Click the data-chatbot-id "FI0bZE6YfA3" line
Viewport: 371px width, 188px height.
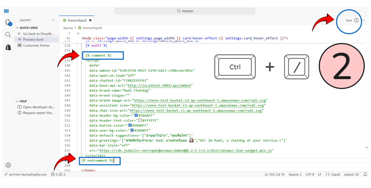tap(119, 81)
